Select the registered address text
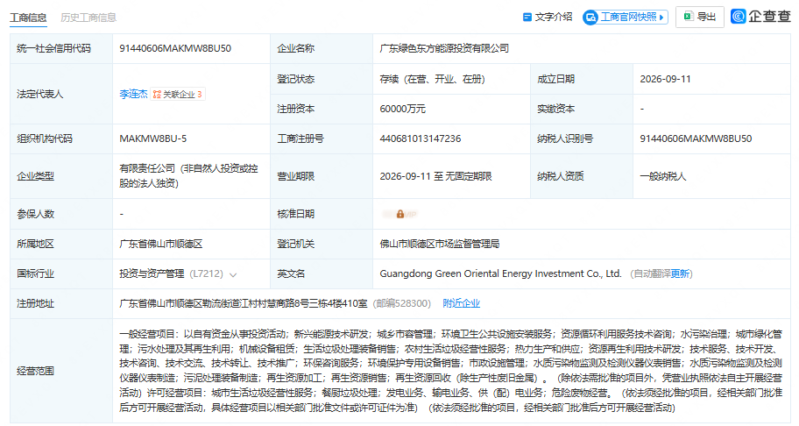 pyautogui.click(x=243, y=303)
